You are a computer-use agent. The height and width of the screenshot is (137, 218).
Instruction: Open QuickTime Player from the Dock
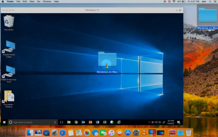tap(46, 133)
